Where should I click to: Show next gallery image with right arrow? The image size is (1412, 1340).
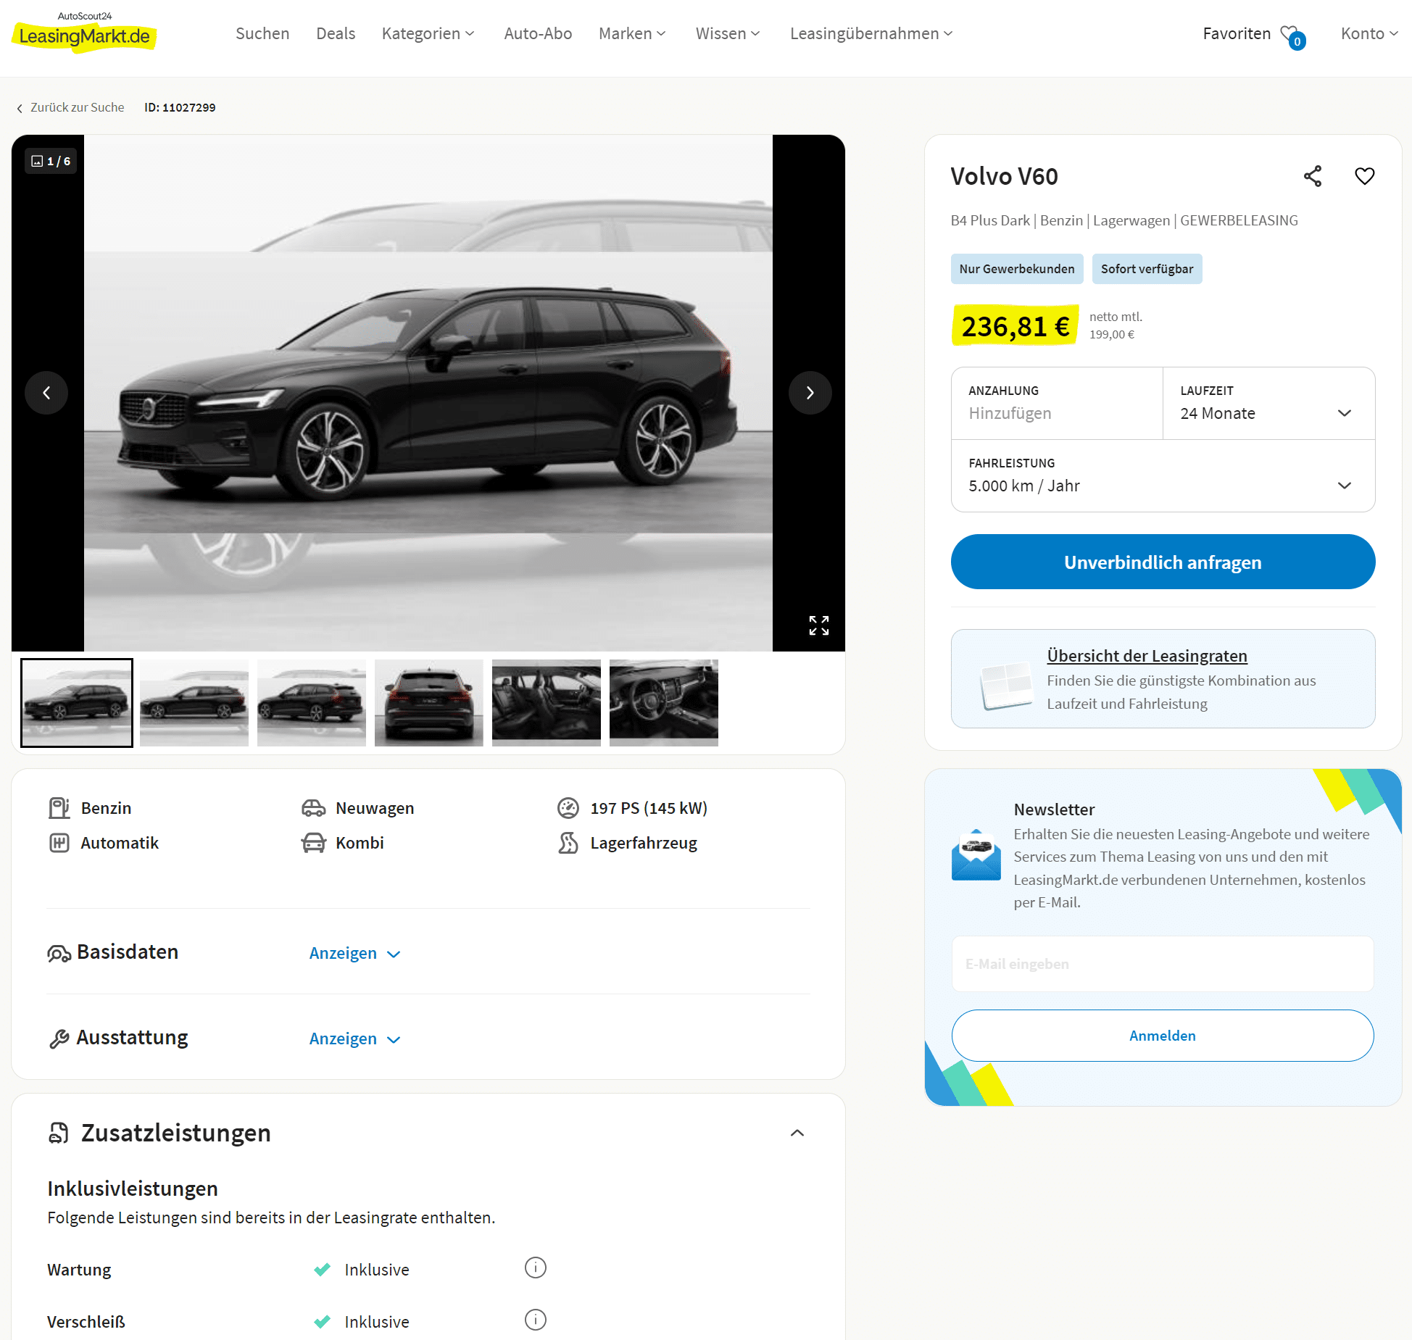[x=810, y=393]
